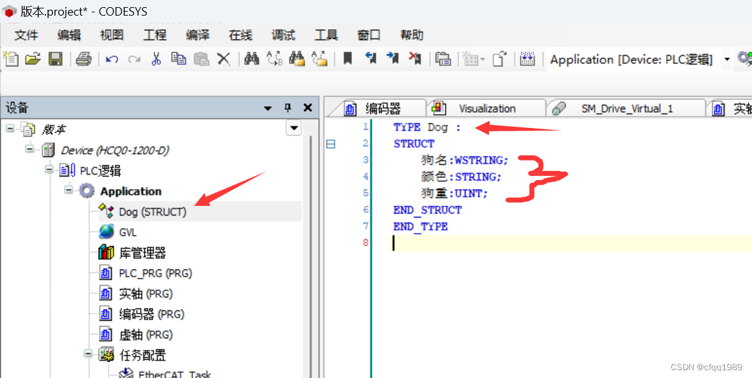
Task: Open Find using the binoculars icon
Action: (x=251, y=58)
